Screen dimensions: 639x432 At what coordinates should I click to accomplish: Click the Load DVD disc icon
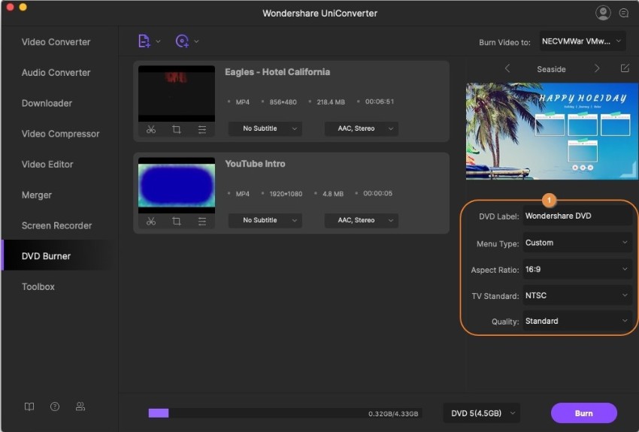tap(182, 41)
